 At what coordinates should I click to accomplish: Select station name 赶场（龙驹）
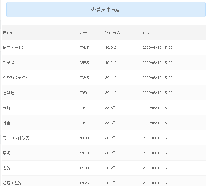tap(13, 183)
